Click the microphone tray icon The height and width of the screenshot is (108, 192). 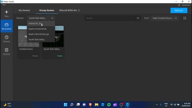pos(161,105)
